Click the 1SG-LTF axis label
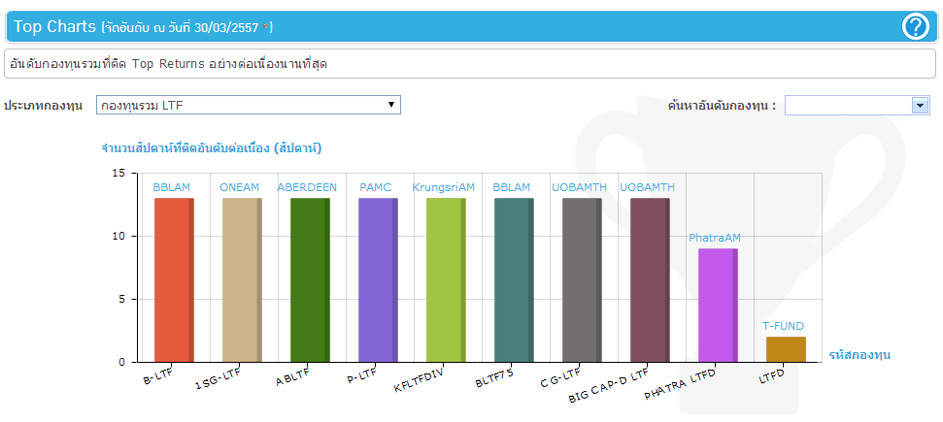 [x=220, y=378]
